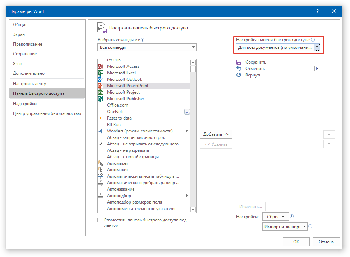Screen dimensions: 350x257
Task: Click commands list scrollbar up arrow
Action: pos(193,62)
